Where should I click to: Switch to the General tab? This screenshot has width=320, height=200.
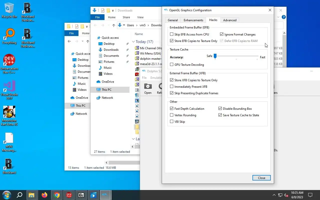tap(173, 20)
